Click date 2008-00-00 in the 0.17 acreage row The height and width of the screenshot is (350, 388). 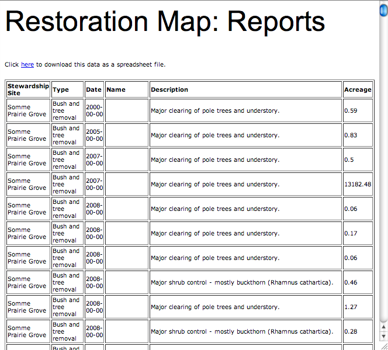coord(94,233)
